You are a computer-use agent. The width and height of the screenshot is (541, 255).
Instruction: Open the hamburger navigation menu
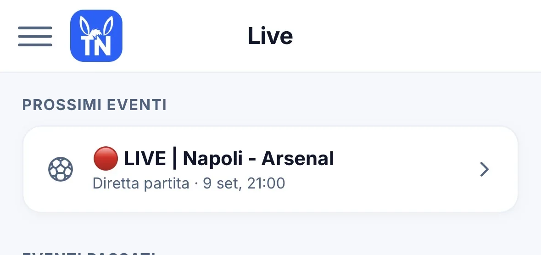coord(35,36)
